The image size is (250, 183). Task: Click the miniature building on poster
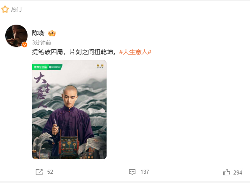click(x=69, y=145)
